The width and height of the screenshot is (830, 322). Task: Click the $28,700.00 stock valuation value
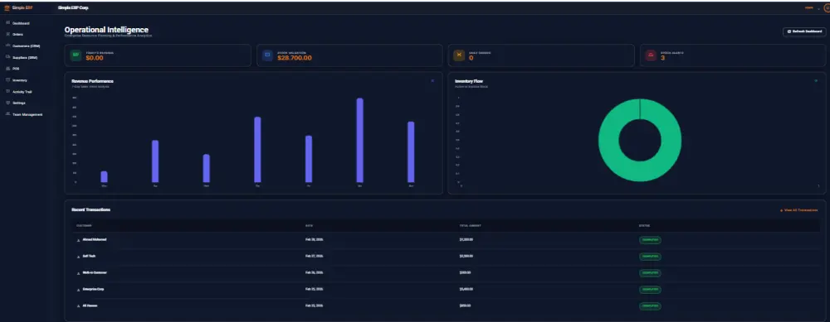click(295, 58)
